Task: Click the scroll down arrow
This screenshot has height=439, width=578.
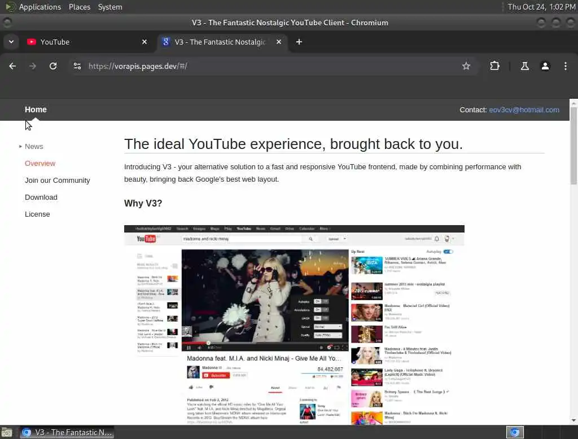Action: (573, 420)
